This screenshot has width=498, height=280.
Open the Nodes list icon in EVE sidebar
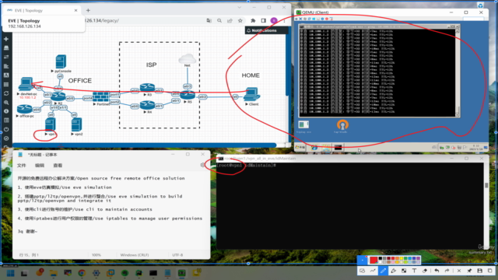6,48
